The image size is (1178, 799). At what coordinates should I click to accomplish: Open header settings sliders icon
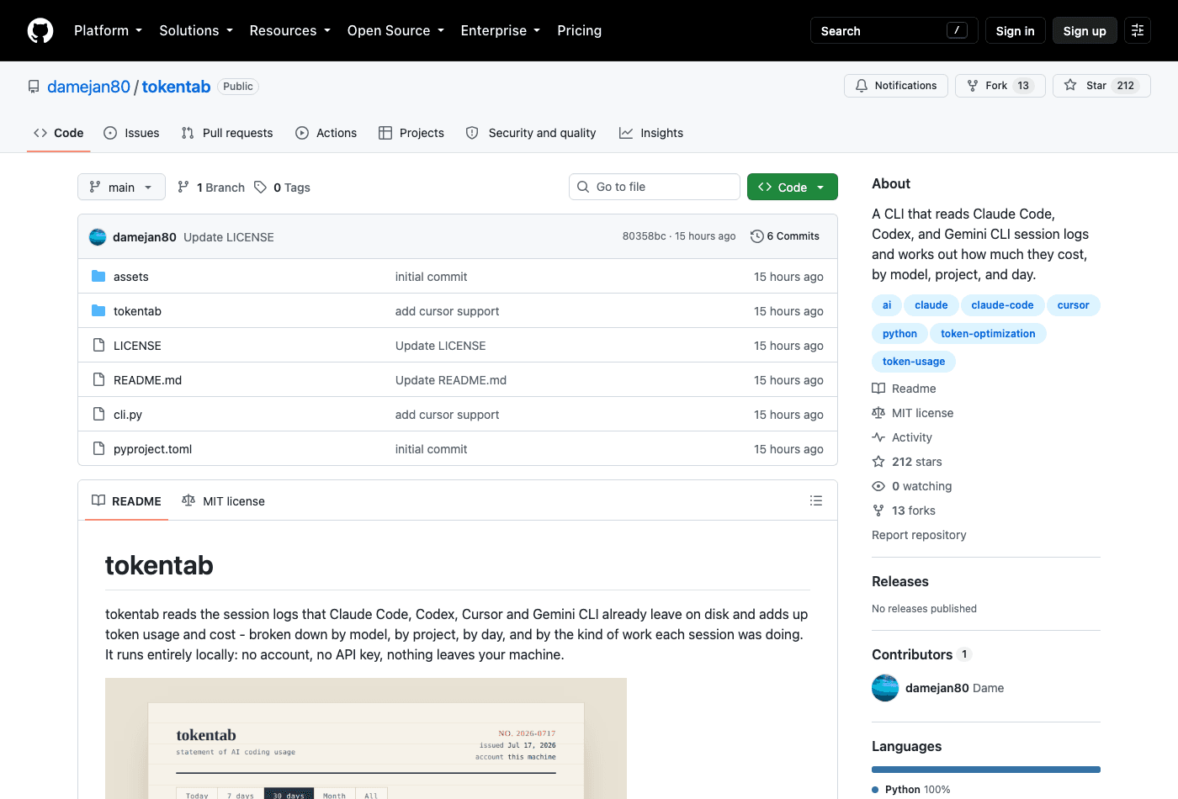coord(1138,30)
